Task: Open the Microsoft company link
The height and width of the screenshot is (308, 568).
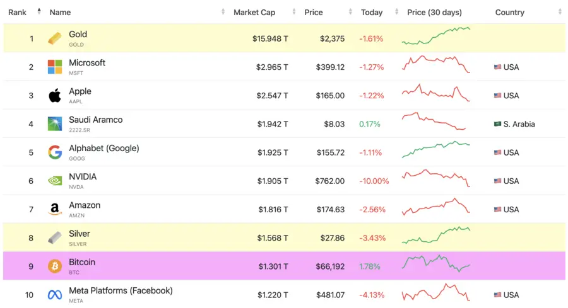Action: point(87,63)
